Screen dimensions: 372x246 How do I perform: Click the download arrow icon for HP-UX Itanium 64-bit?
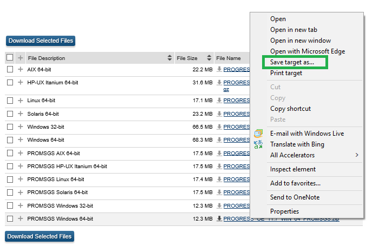(219, 82)
